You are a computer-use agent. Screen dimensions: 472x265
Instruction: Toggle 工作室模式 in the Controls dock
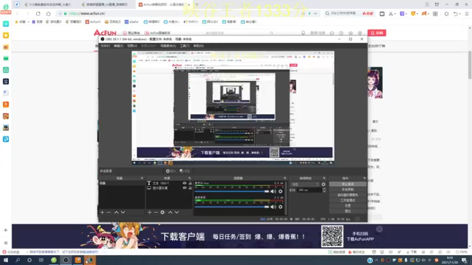pyautogui.click(x=348, y=200)
